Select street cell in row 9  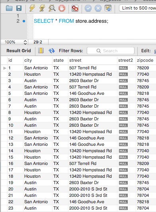pos(92,119)
